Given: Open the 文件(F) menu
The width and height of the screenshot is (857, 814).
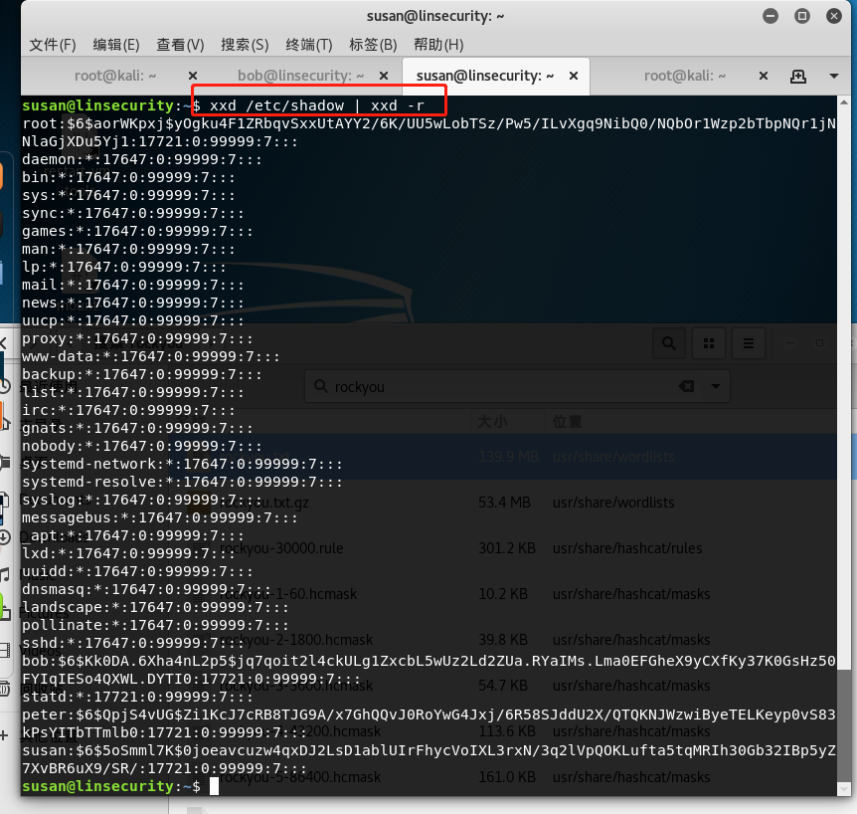Looking at the screenshot, I should [53, 45].
